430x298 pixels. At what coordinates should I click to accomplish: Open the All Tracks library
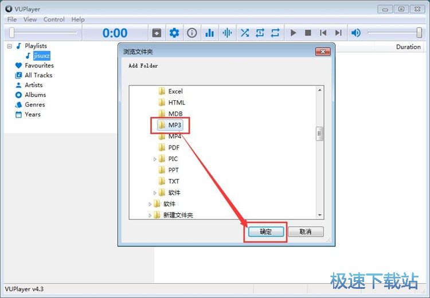pos(38,75)
